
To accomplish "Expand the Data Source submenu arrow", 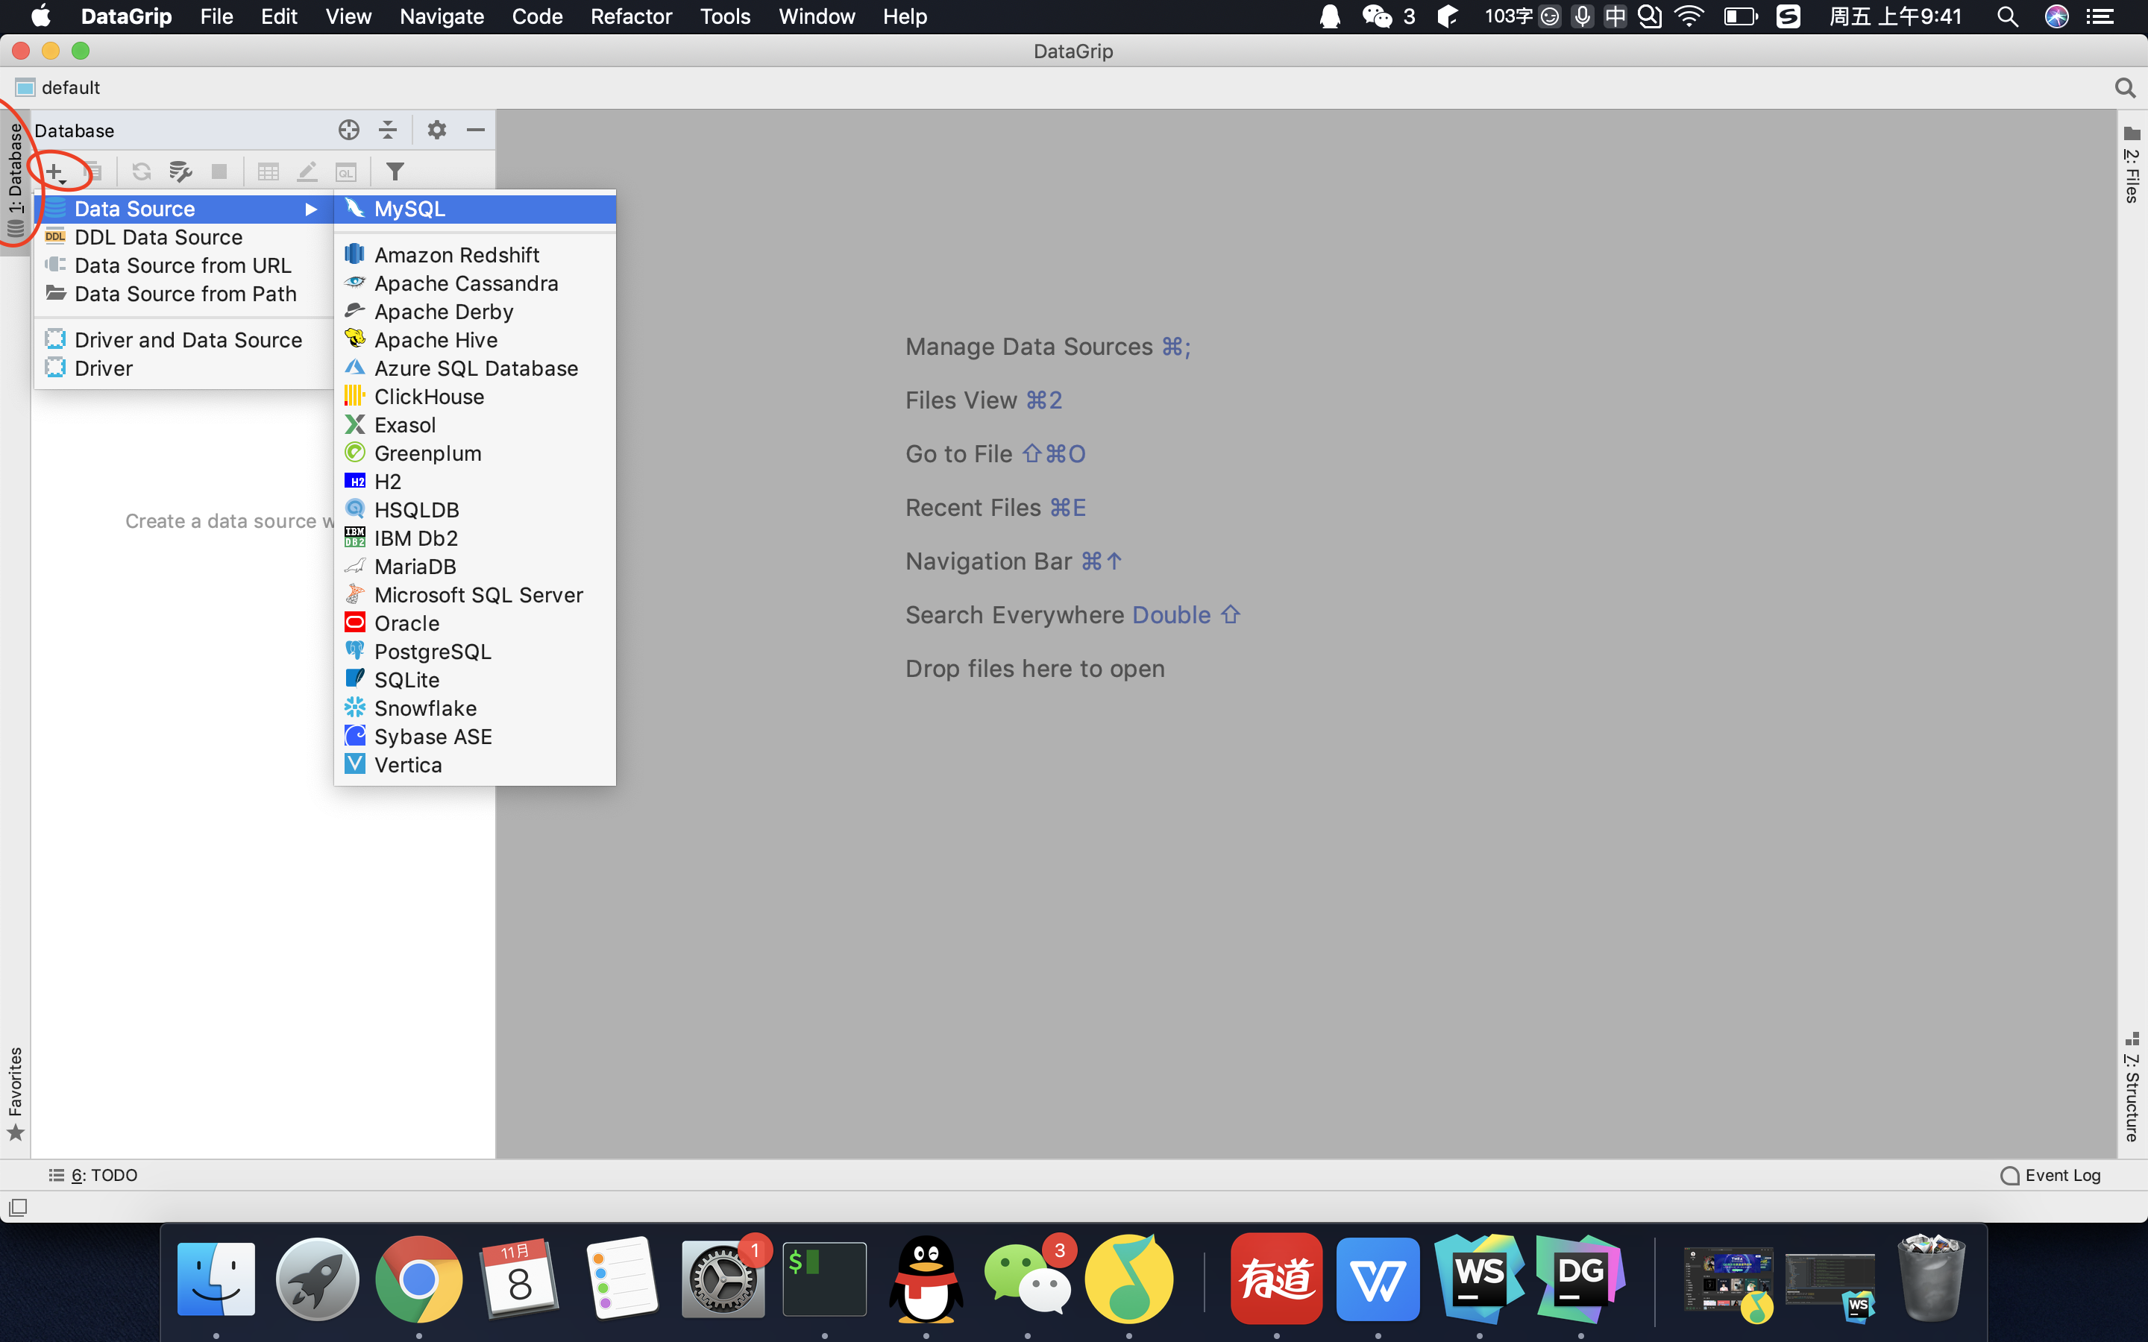I will (x=311, y=210).
